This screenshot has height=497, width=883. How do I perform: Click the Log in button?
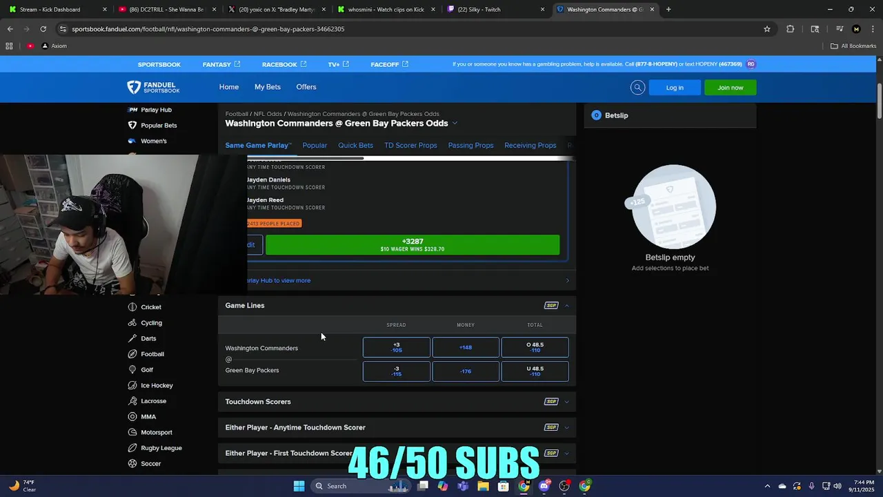[675, 88]
